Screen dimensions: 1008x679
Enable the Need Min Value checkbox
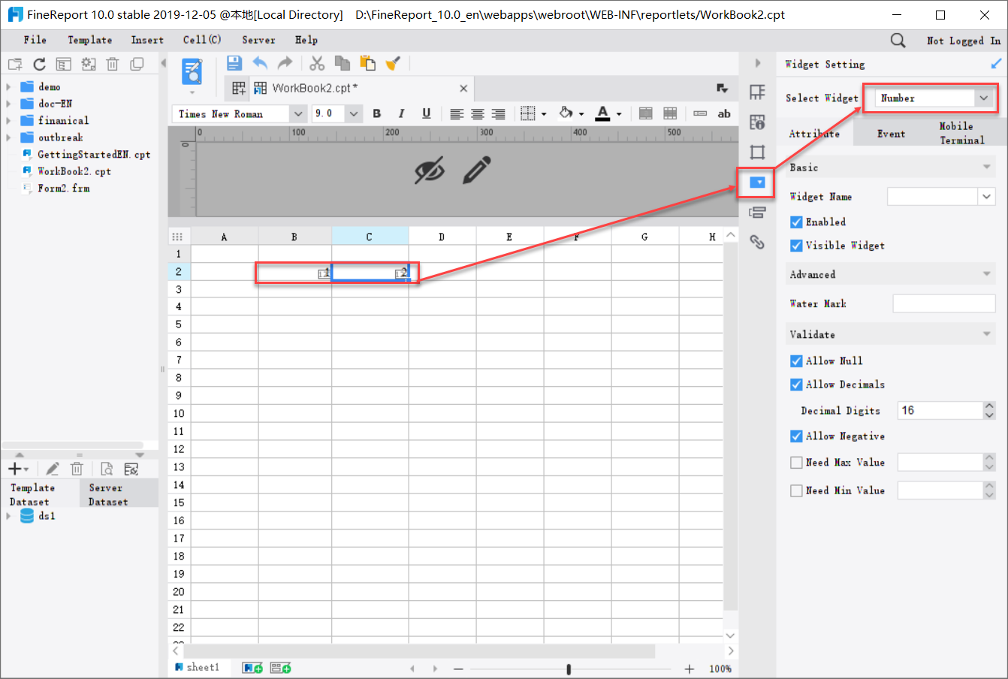[796, 490]
